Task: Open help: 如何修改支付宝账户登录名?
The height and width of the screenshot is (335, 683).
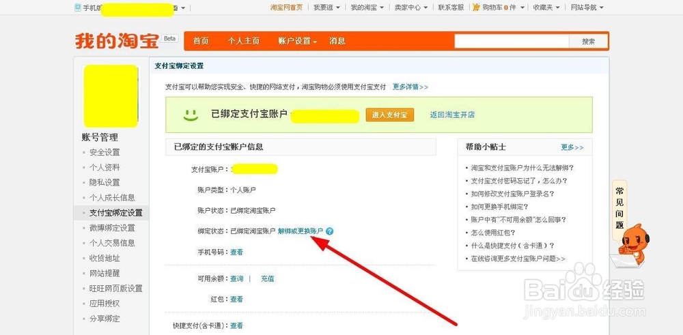Action: tap(513, 194)
